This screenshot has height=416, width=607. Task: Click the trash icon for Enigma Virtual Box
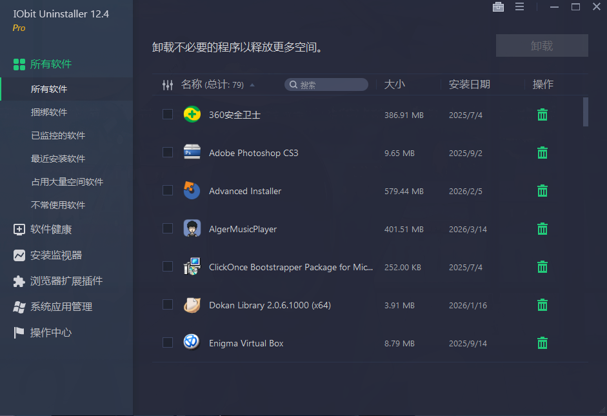[542, 343]
